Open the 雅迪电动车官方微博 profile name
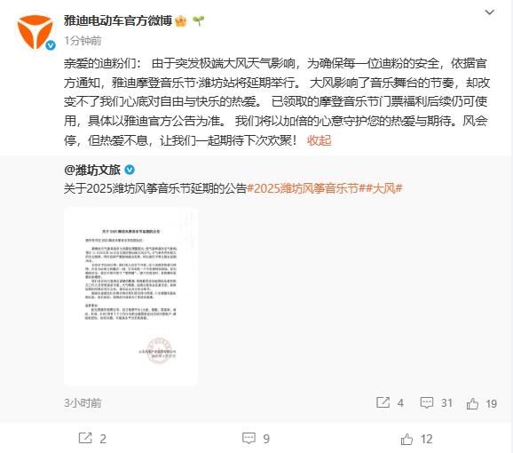This screenshot has width=513, height=453. (118, 21)
